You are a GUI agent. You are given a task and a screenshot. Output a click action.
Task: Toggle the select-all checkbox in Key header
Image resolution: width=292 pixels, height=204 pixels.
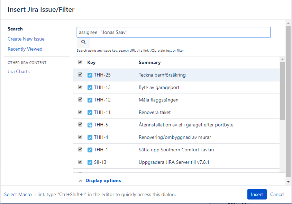(80, 62)
